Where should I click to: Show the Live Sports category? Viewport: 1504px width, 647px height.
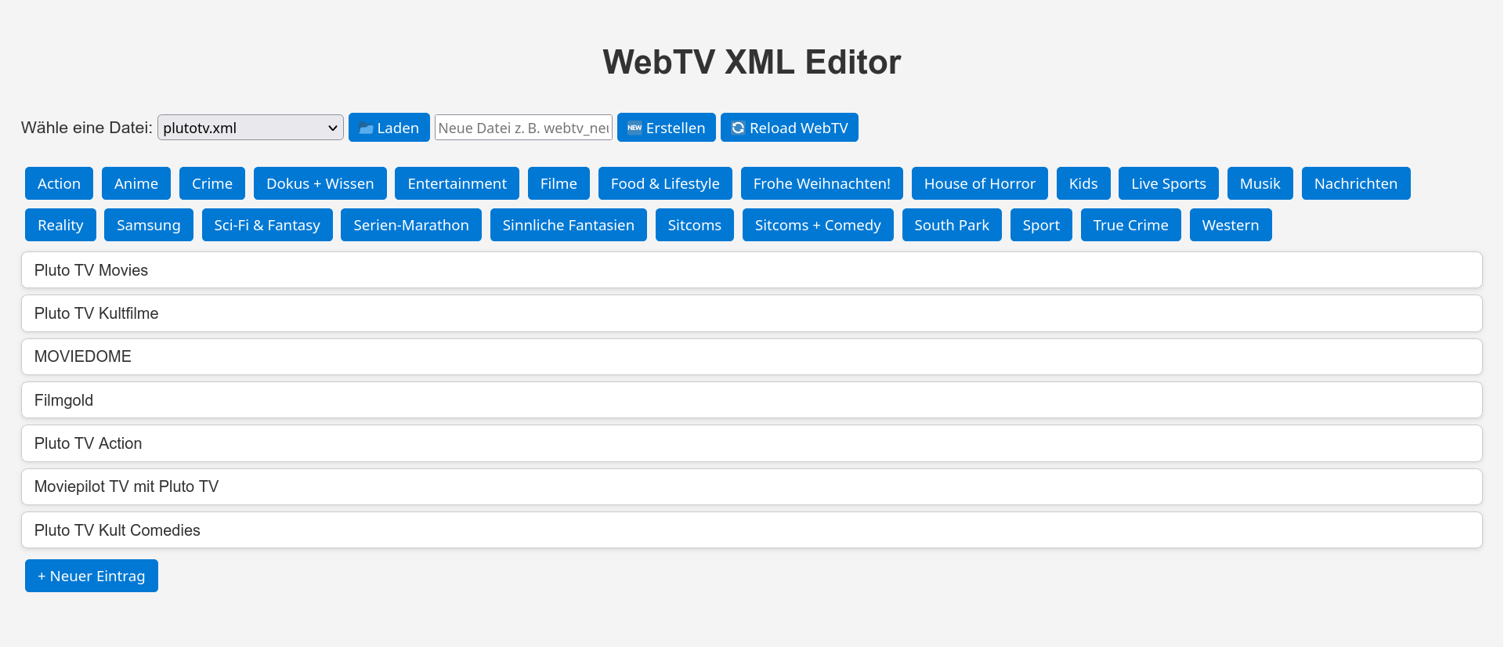coord(1168,183)
